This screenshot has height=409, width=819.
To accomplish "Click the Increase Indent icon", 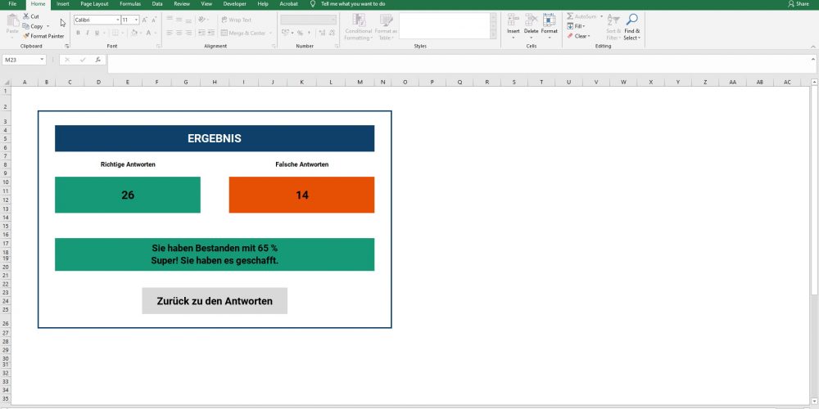I will (211, 33).
